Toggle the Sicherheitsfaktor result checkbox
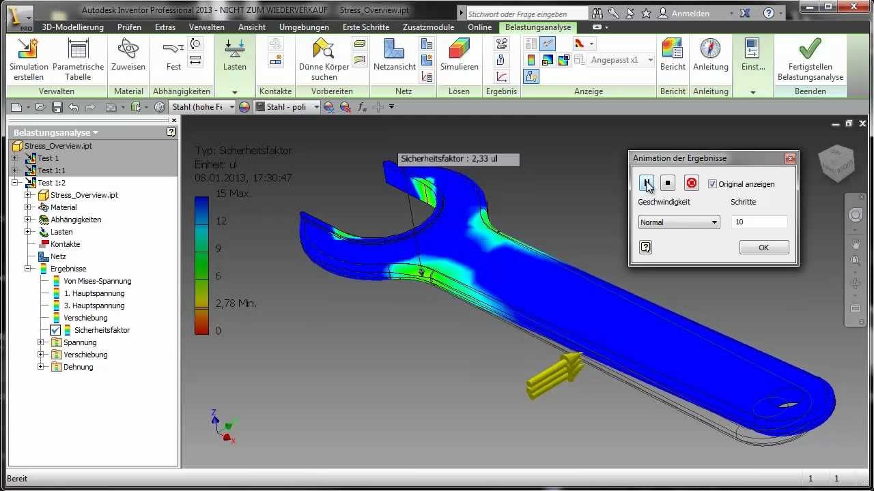 56,330
